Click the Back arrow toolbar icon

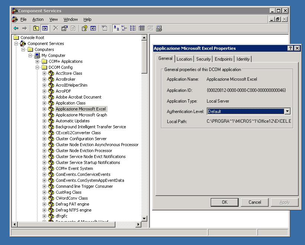(x=16, y=29)
